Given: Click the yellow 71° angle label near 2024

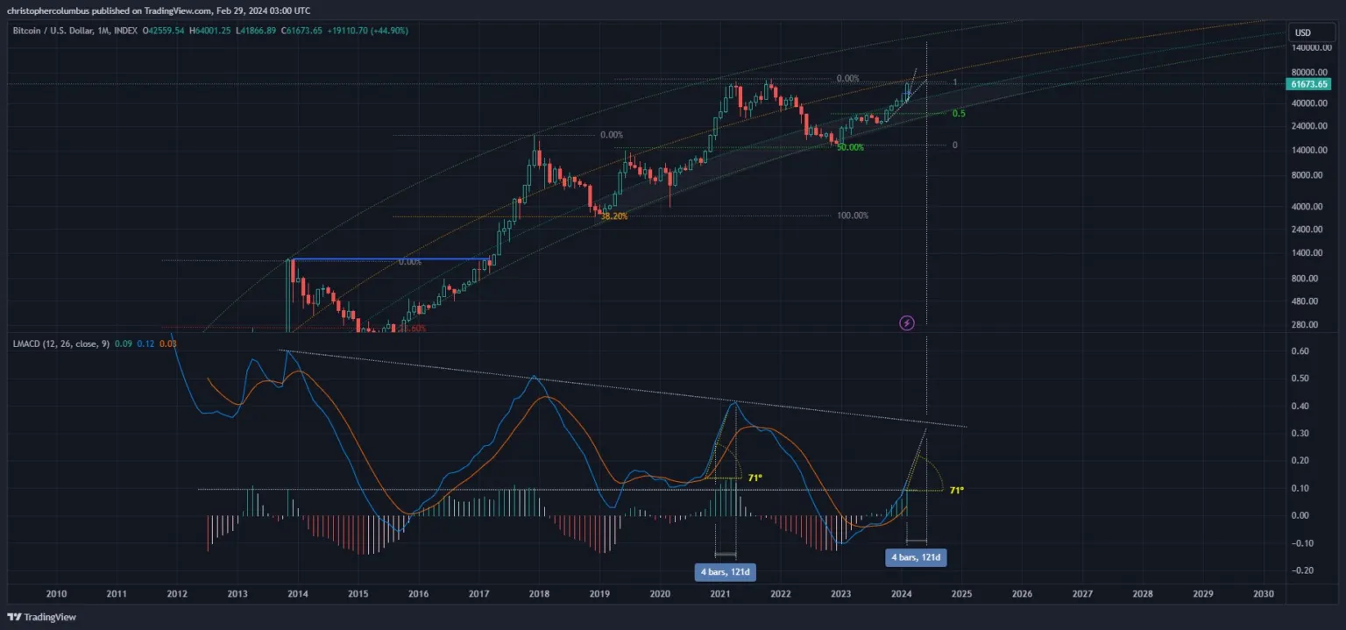Looking at the screenshot, I should tap(957, 491).
